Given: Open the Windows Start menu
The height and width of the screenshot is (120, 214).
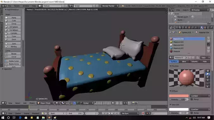Looking at the screenshot, I should click(3, 117).
